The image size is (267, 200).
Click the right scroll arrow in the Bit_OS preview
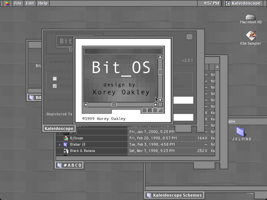(156, 105)
